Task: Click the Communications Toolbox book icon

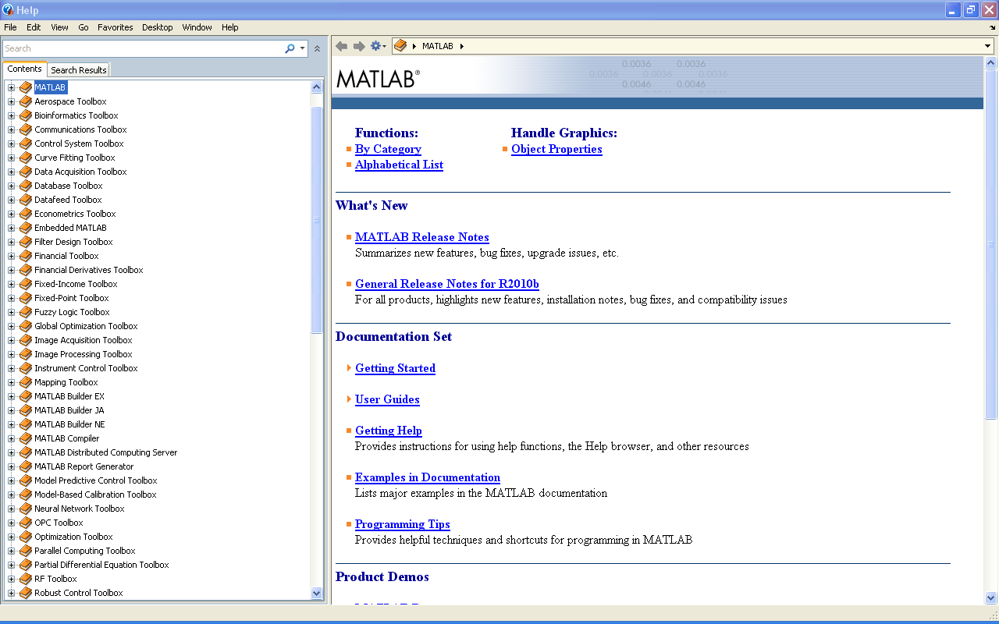Action: click(x=26, y=129)
